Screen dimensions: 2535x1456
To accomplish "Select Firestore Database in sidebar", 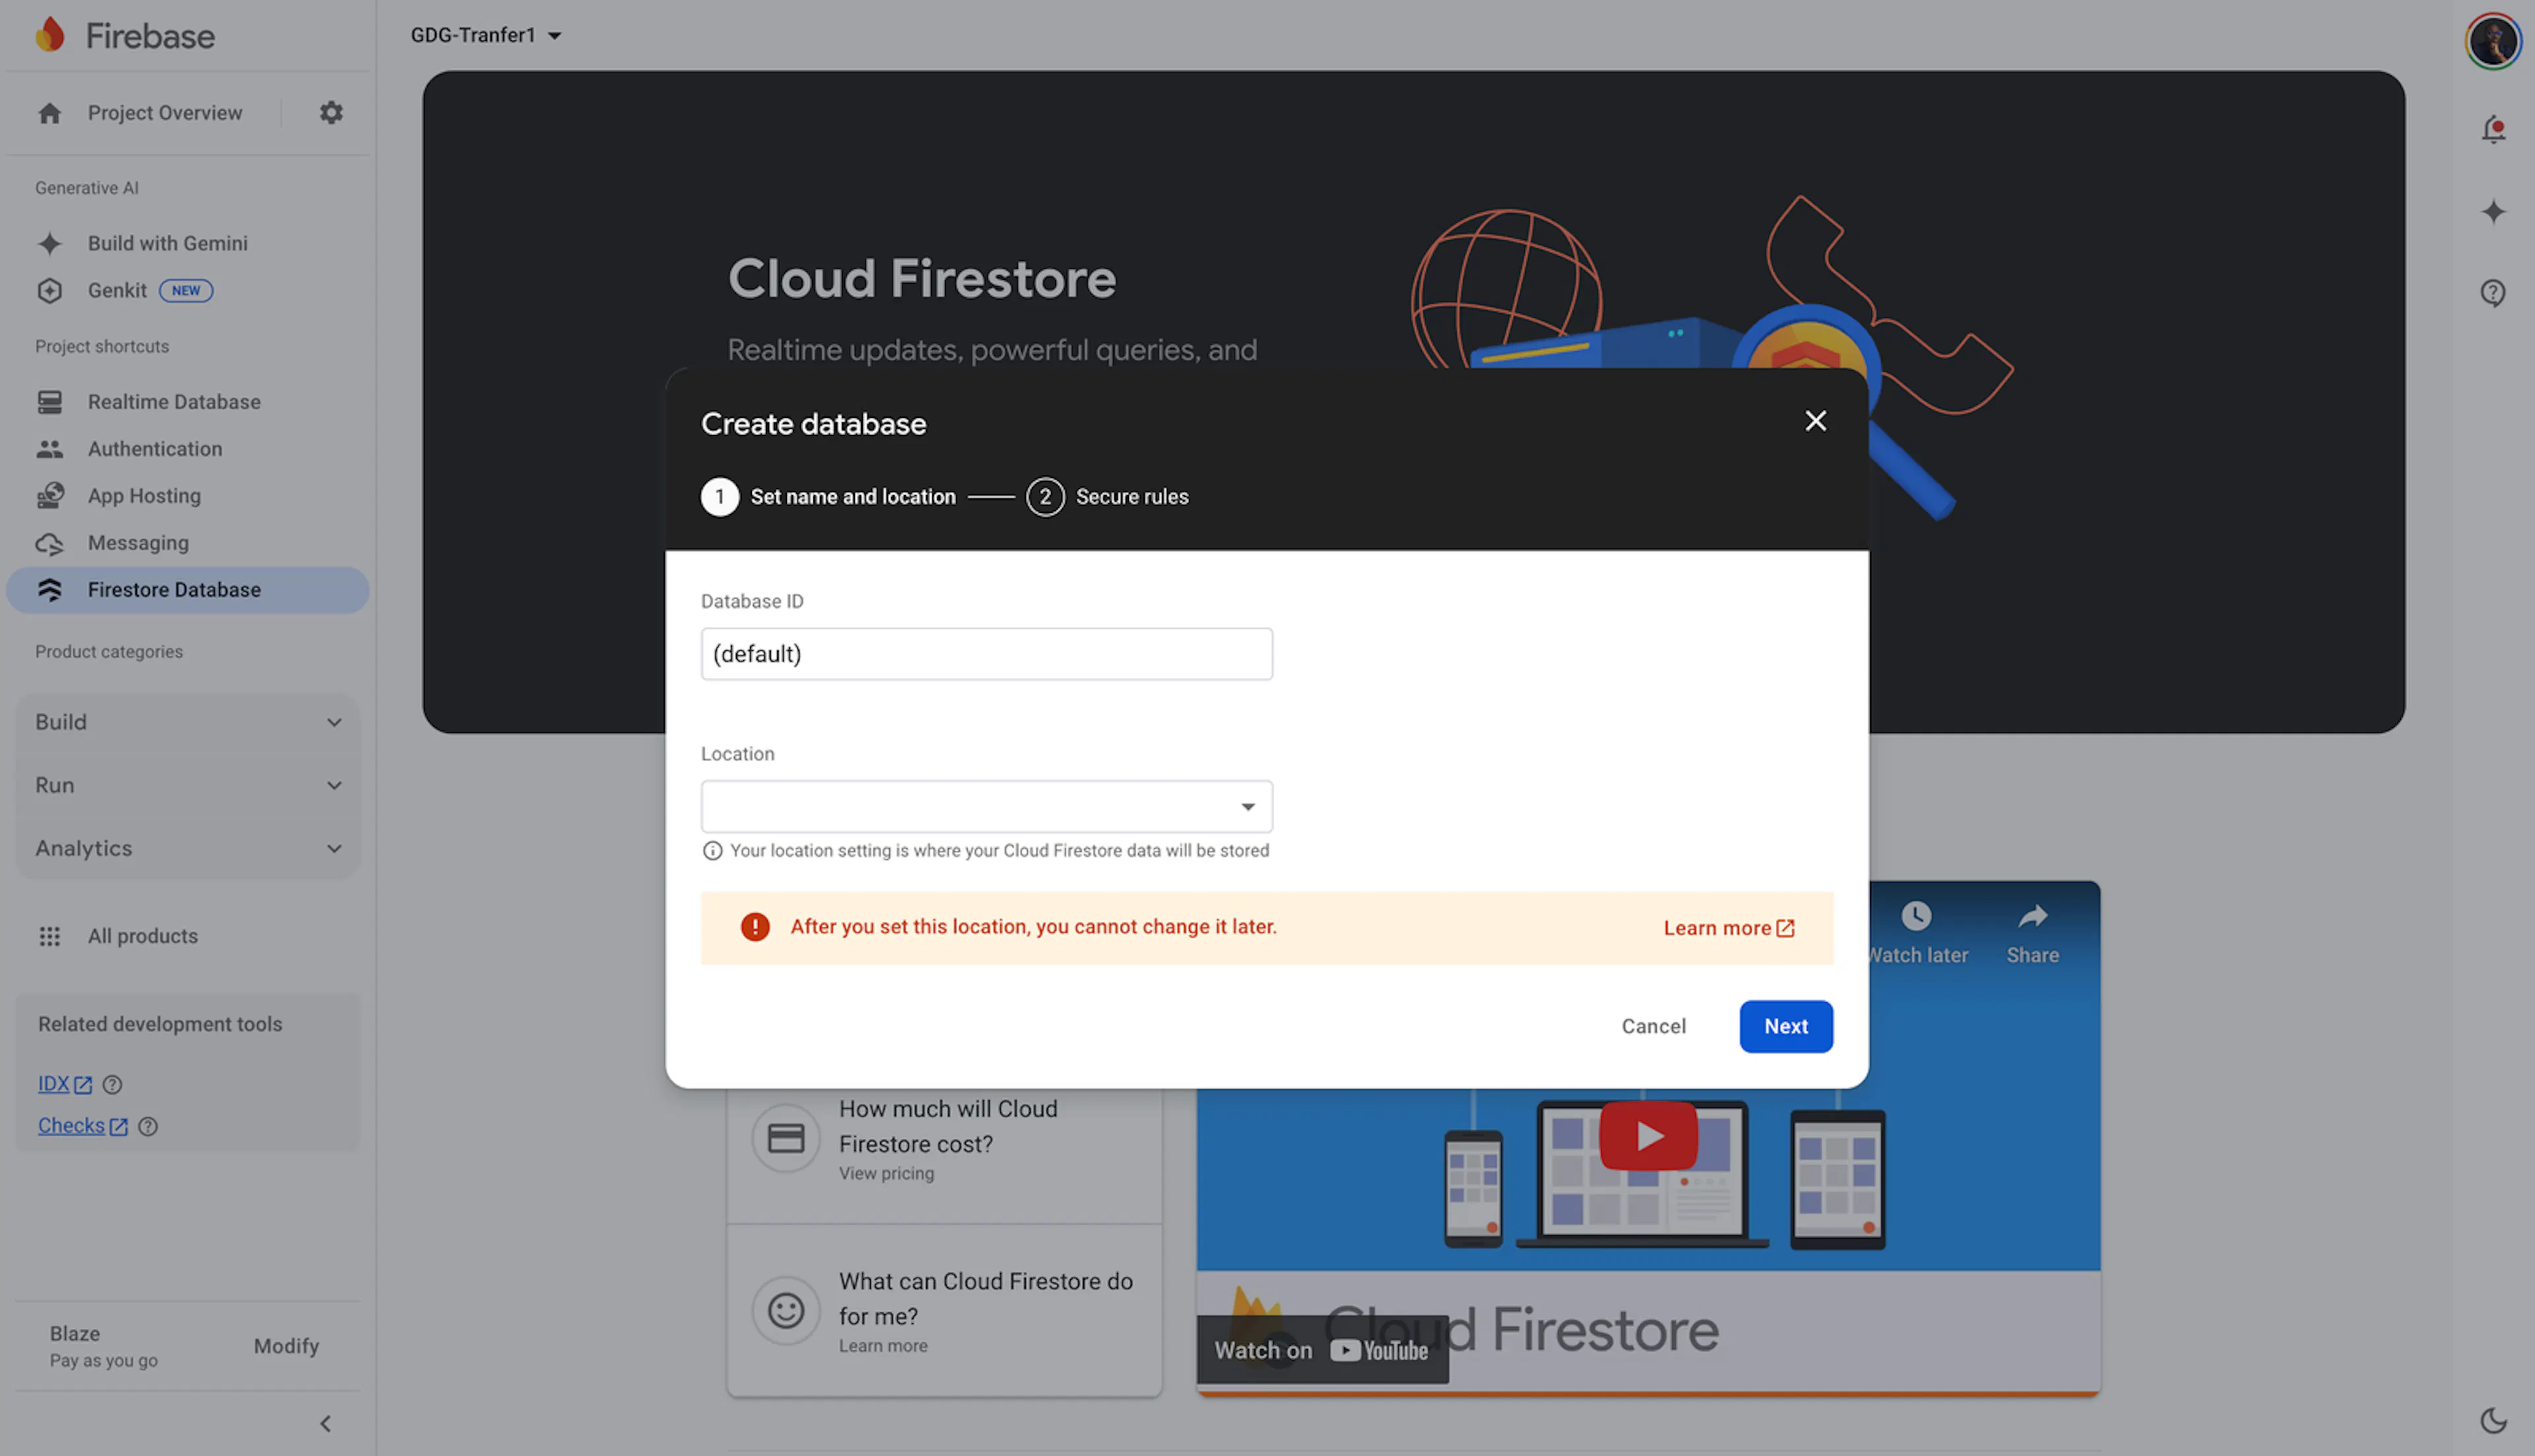I will click(x=174, y=590).
